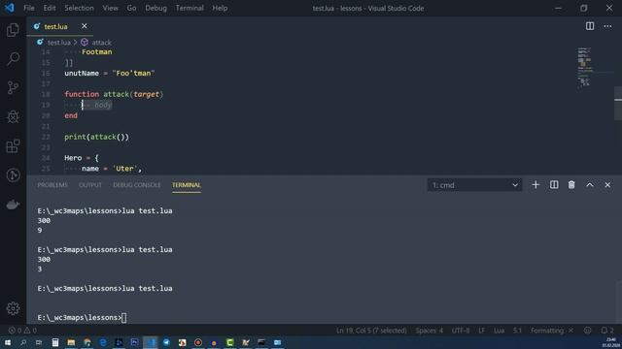622x349 pixels.
Task: Open the Windows Start menu
Action: (8, 342)
